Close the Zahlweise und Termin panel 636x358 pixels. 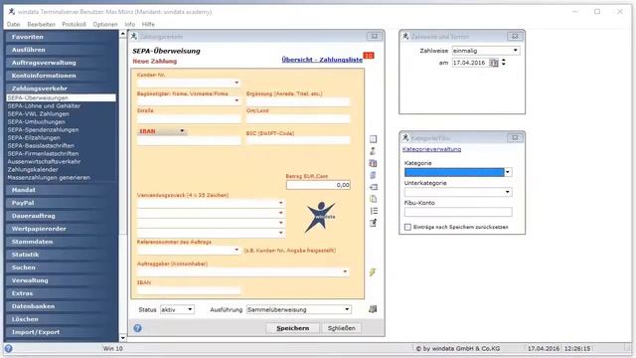click(x=515, y=37)
